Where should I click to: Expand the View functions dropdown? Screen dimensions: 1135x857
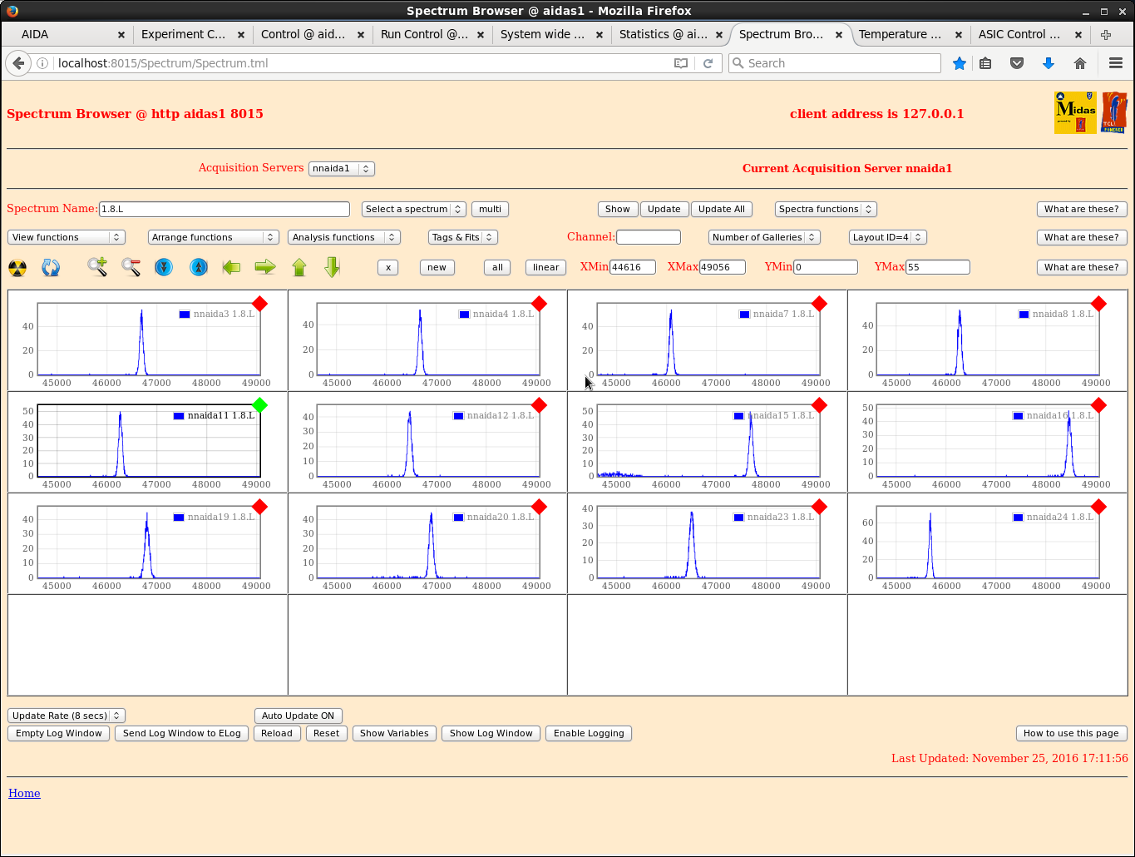[x=67, y=238]
